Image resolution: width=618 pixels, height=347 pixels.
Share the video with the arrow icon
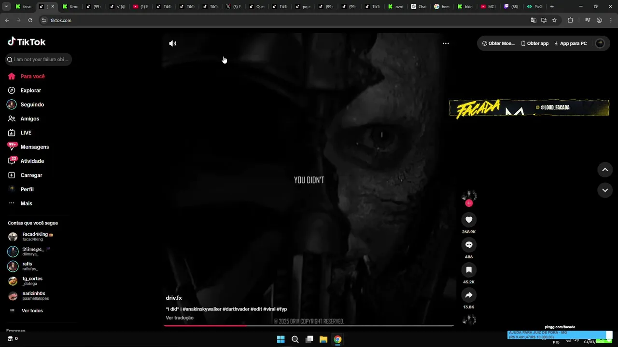(469, 295)
